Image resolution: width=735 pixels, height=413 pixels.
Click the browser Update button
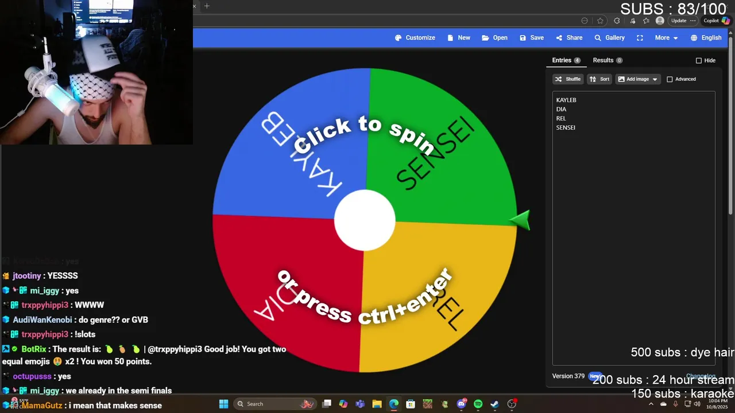[683, 21]
